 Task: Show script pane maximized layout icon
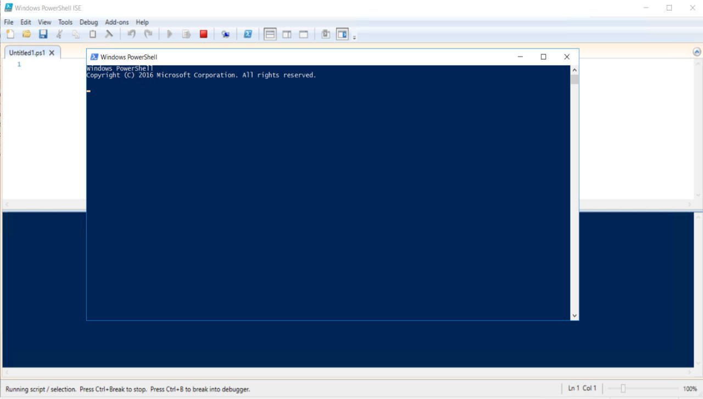coord(303,34)
